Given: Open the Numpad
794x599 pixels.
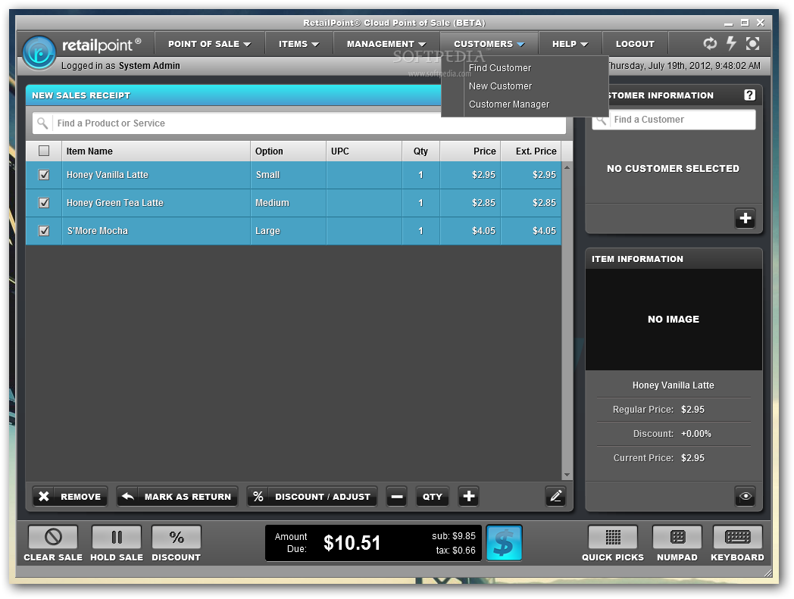Looking at the screenshot, I should tap(677, 537).
